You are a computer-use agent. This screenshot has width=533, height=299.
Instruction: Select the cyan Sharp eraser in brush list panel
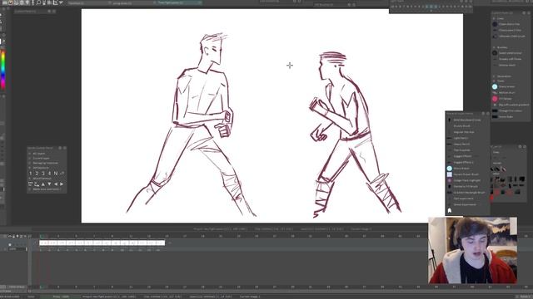pyautogui.click(x=450, y=168)
